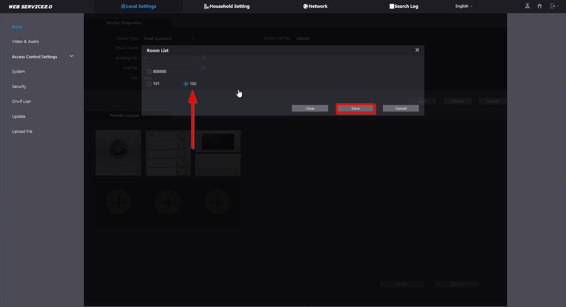Select room 888888 radio button
The height and width of the screenshot is (307, 566).
point(149,71)
